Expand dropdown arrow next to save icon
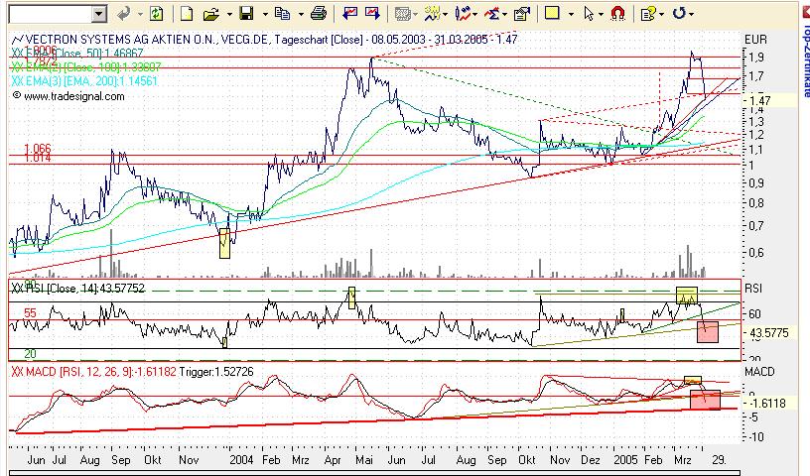810x476 pixels. [265, 14]
